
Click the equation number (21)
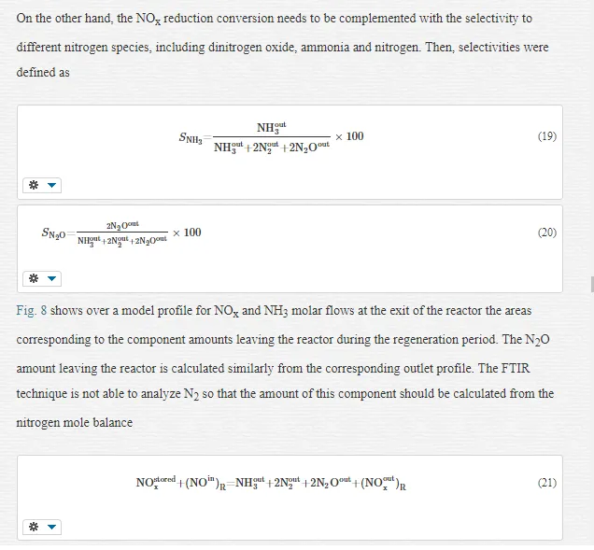click(x=547, y=483)
